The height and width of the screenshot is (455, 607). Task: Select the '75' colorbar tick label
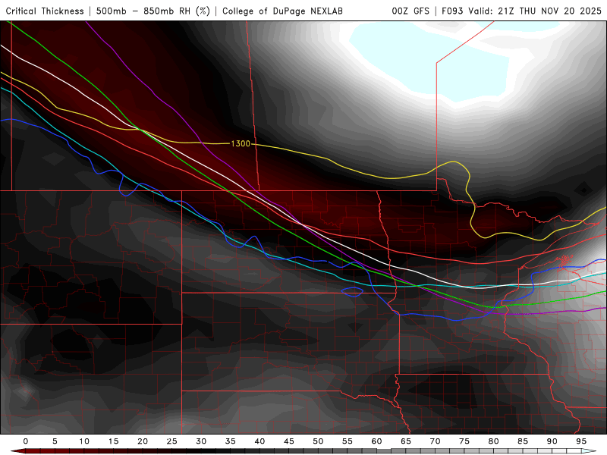pos(464,441)
